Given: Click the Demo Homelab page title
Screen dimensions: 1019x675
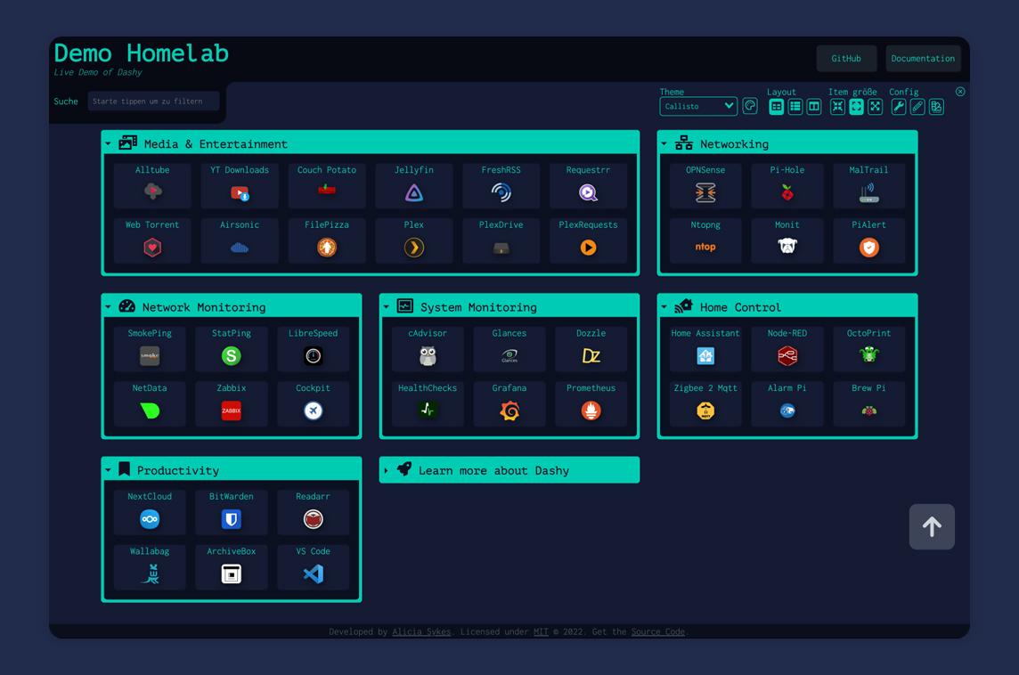Looking at the screenshot, I should click(141, 53).
